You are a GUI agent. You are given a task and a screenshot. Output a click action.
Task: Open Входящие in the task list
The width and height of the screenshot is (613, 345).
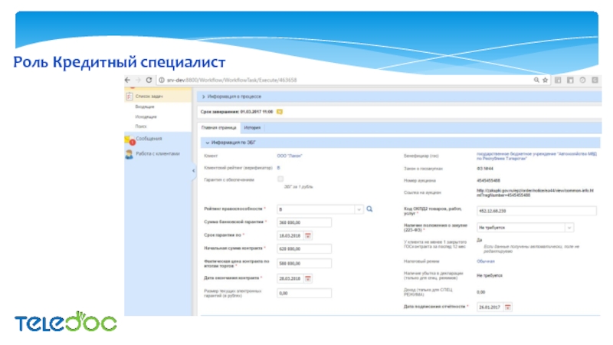click(145, 107)
